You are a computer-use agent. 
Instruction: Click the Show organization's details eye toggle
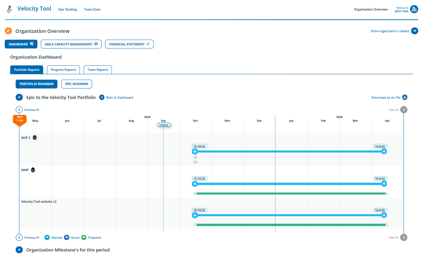[x=414, y=31]
